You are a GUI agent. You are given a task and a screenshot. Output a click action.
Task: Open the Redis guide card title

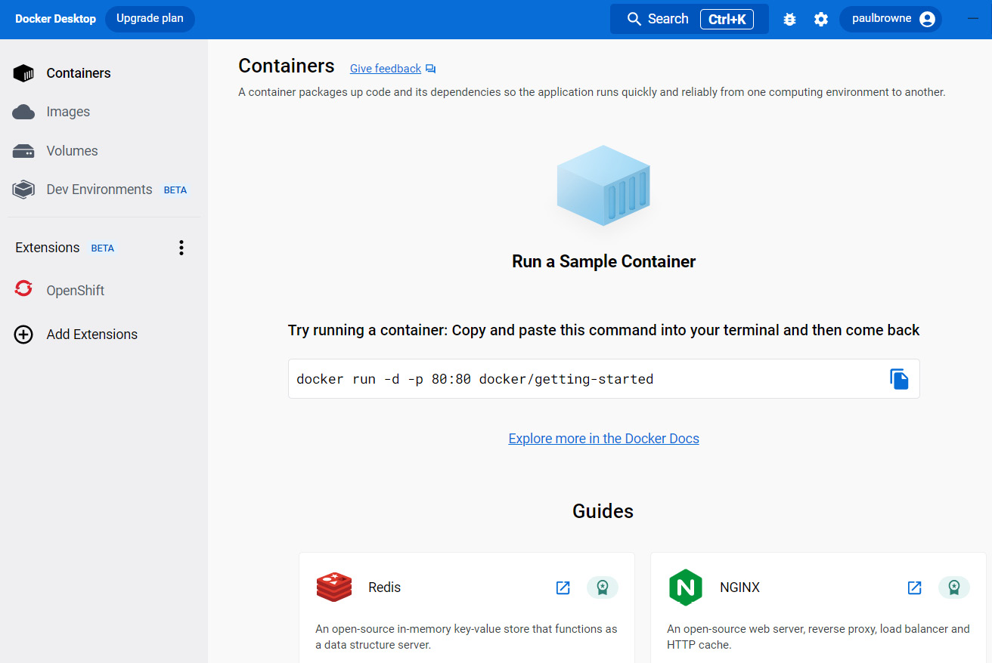tap(384, 587)
